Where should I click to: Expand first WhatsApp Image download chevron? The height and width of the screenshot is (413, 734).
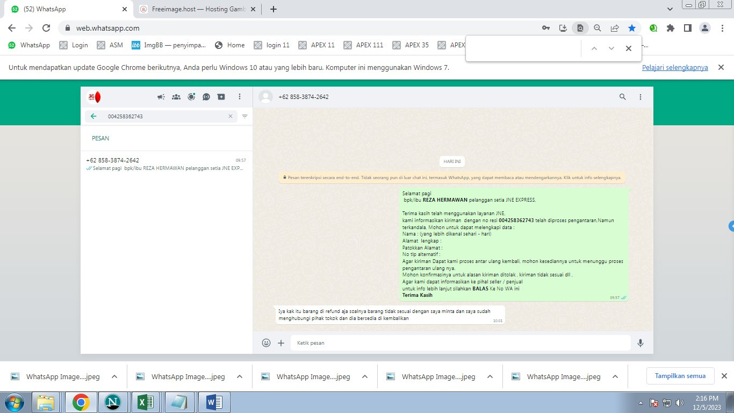[114, 376]
